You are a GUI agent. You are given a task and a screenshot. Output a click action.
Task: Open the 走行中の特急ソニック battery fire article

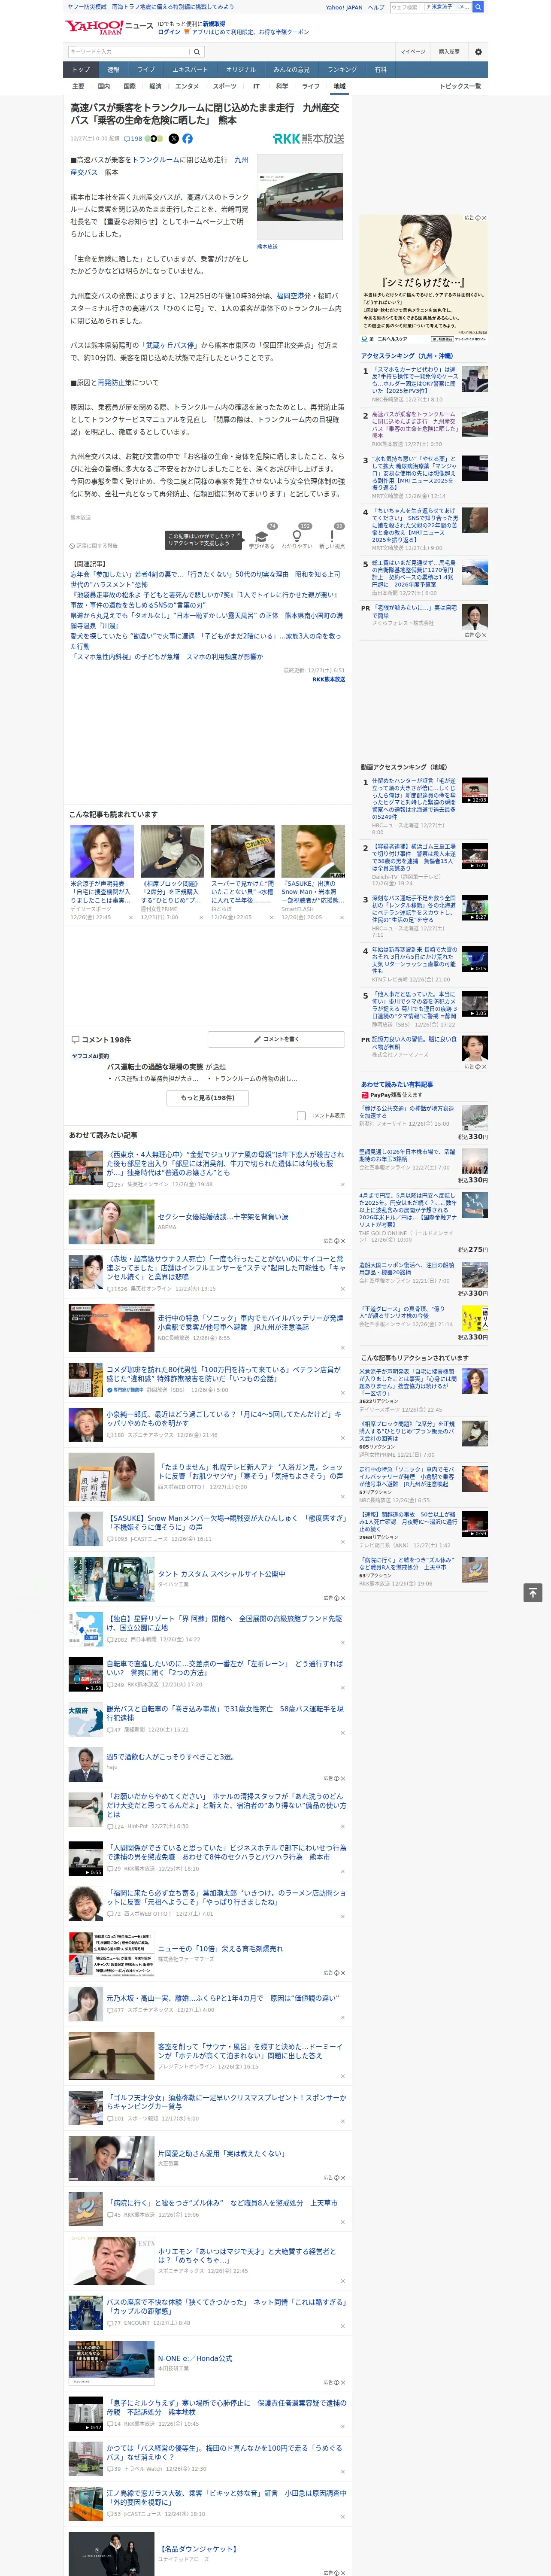tap(250, 1322)
